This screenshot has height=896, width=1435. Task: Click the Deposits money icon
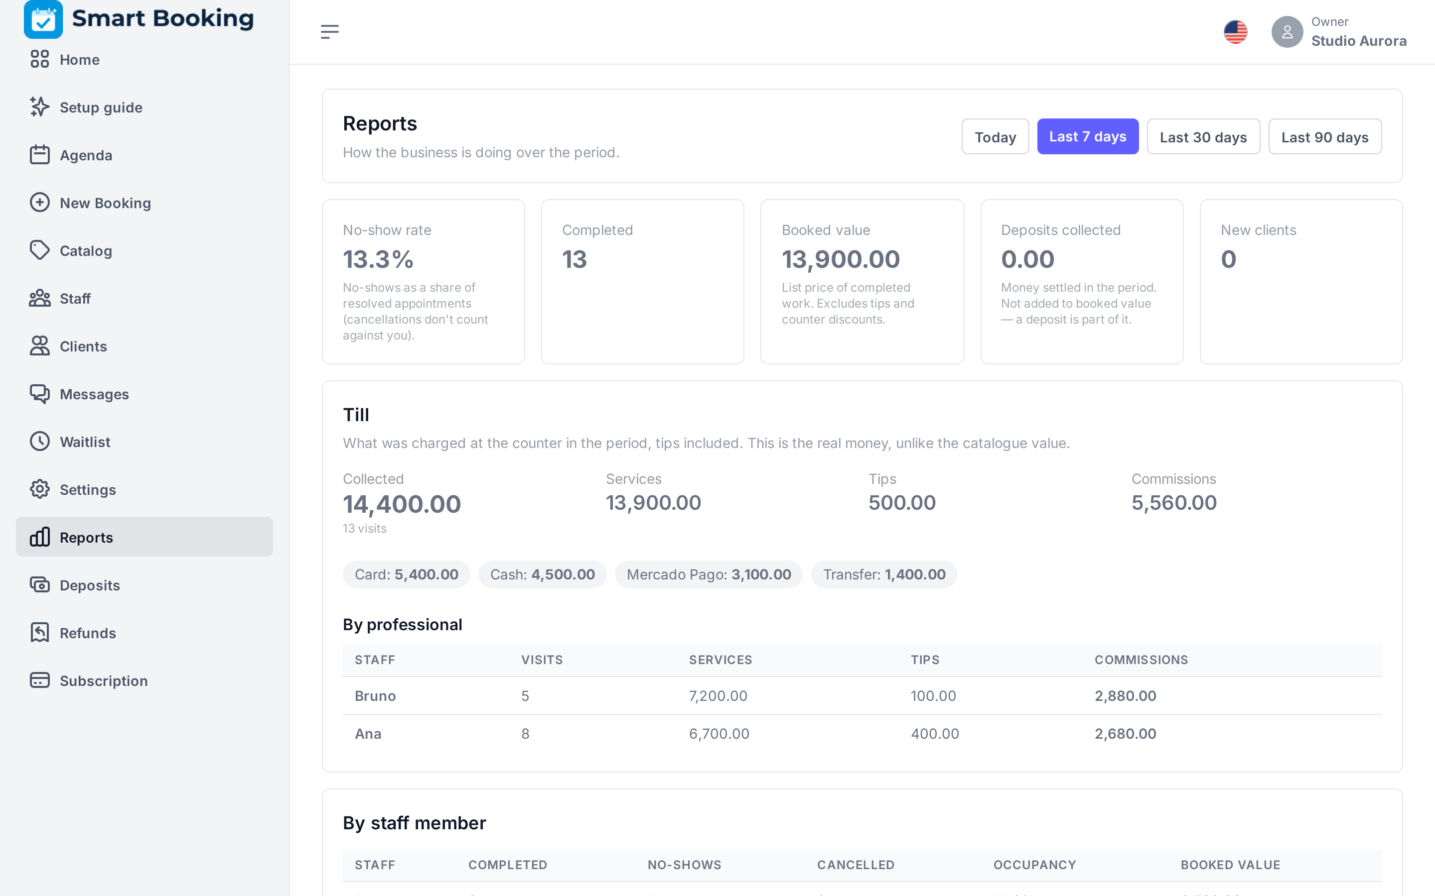[x=40, y=585]
